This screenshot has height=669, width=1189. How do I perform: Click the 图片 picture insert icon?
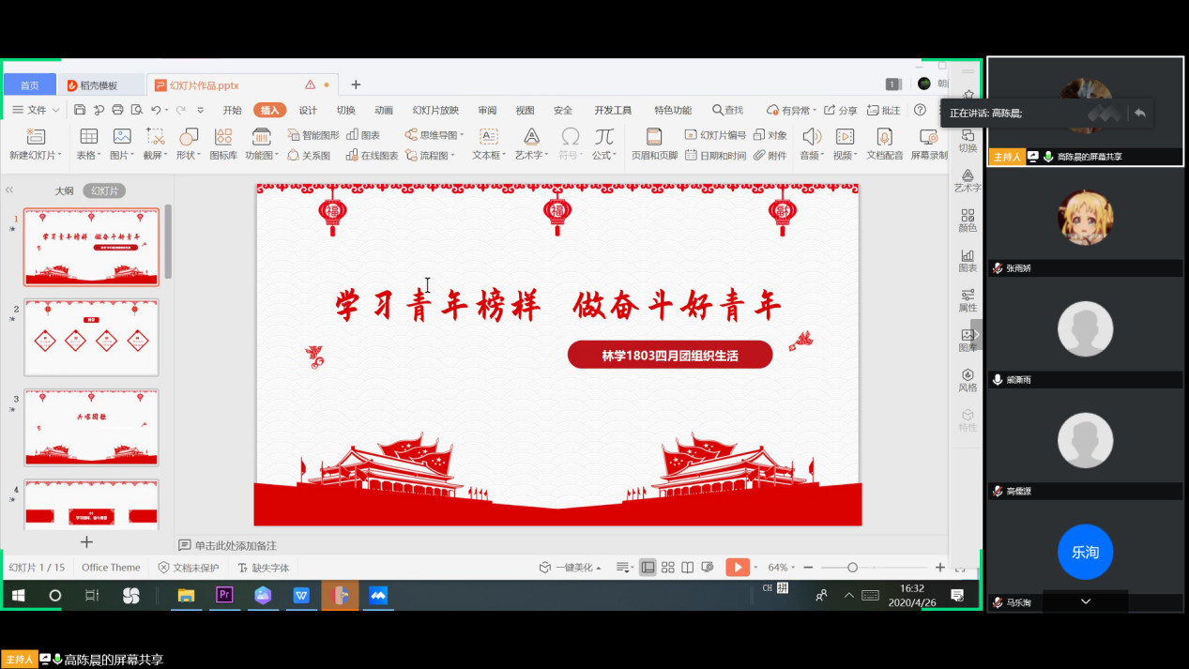coord(122,137)
